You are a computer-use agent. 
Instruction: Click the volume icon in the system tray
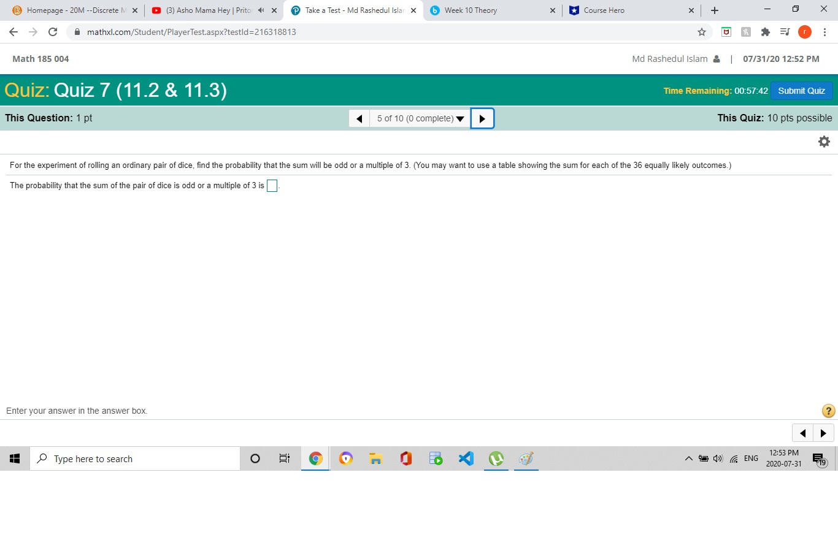(718, 458)
